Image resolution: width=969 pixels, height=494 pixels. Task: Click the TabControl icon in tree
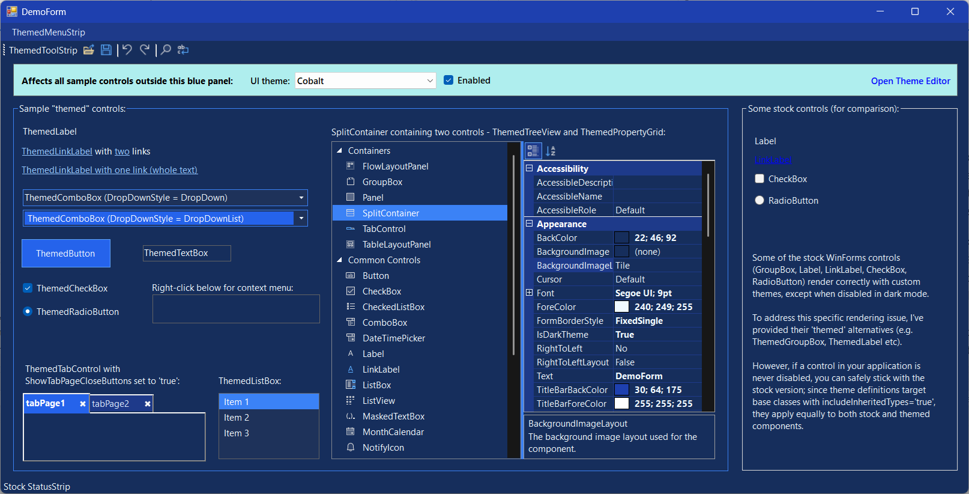click(x=351, y=228)
